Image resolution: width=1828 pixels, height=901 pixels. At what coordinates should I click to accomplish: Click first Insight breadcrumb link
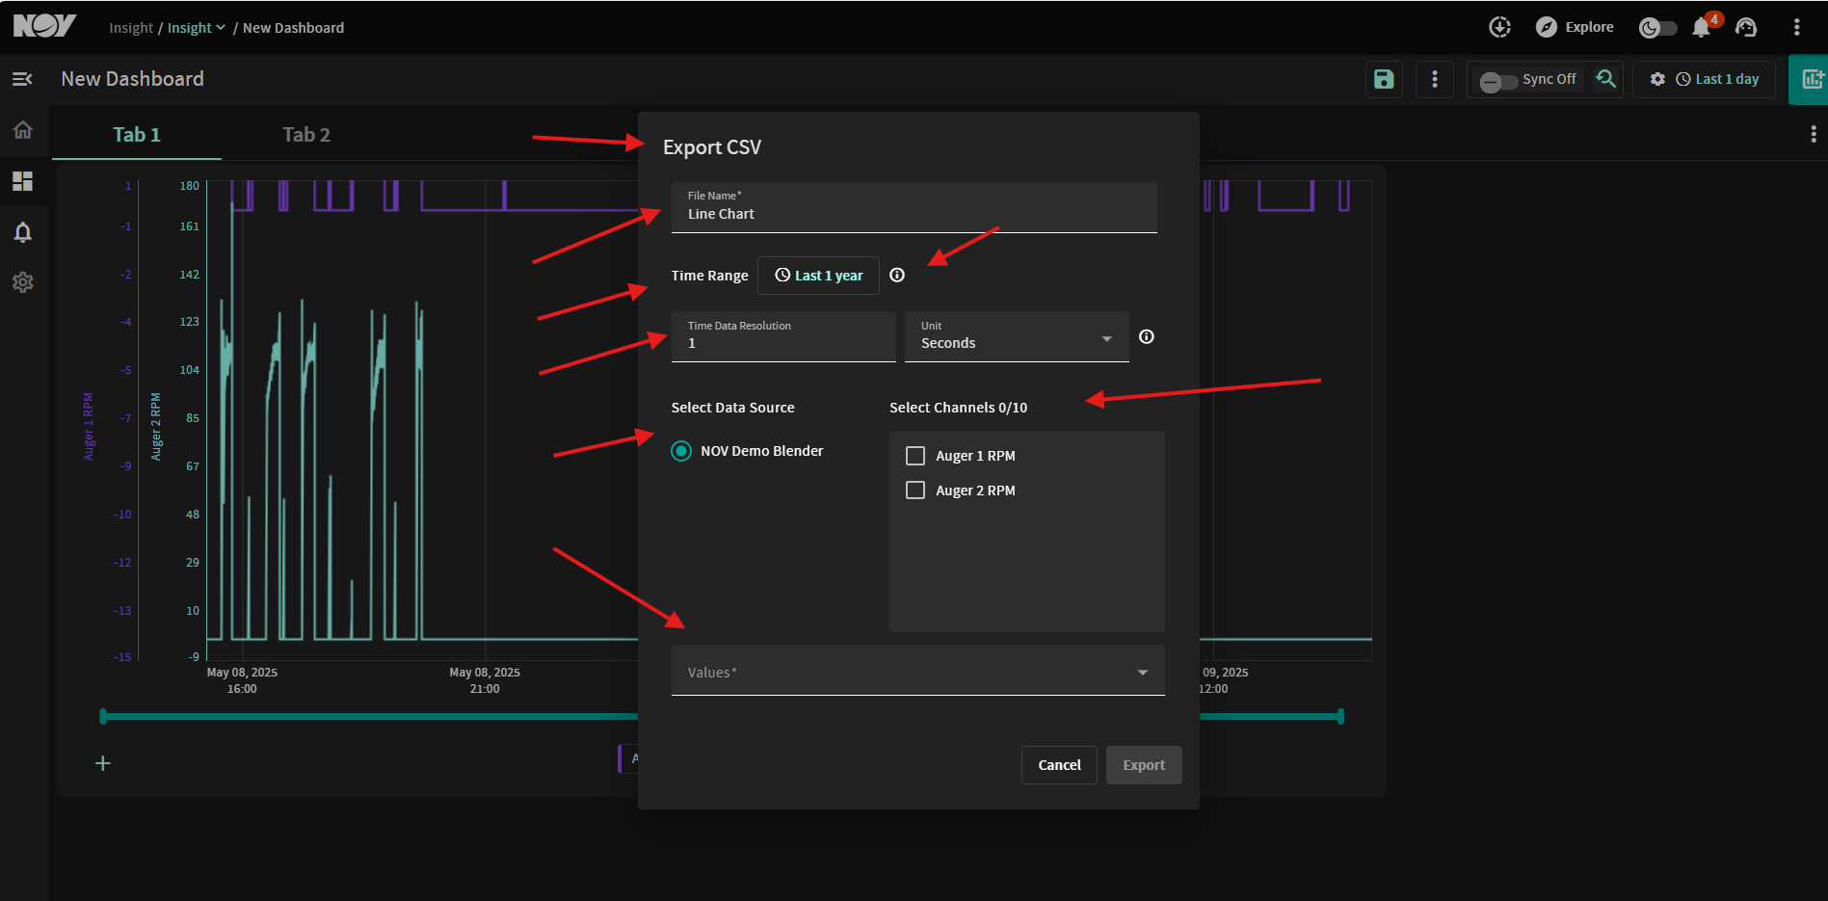click(131, 28)
